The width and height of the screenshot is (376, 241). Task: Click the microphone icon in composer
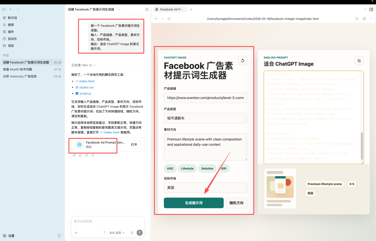pyautogui.click(x=132, y=233)
